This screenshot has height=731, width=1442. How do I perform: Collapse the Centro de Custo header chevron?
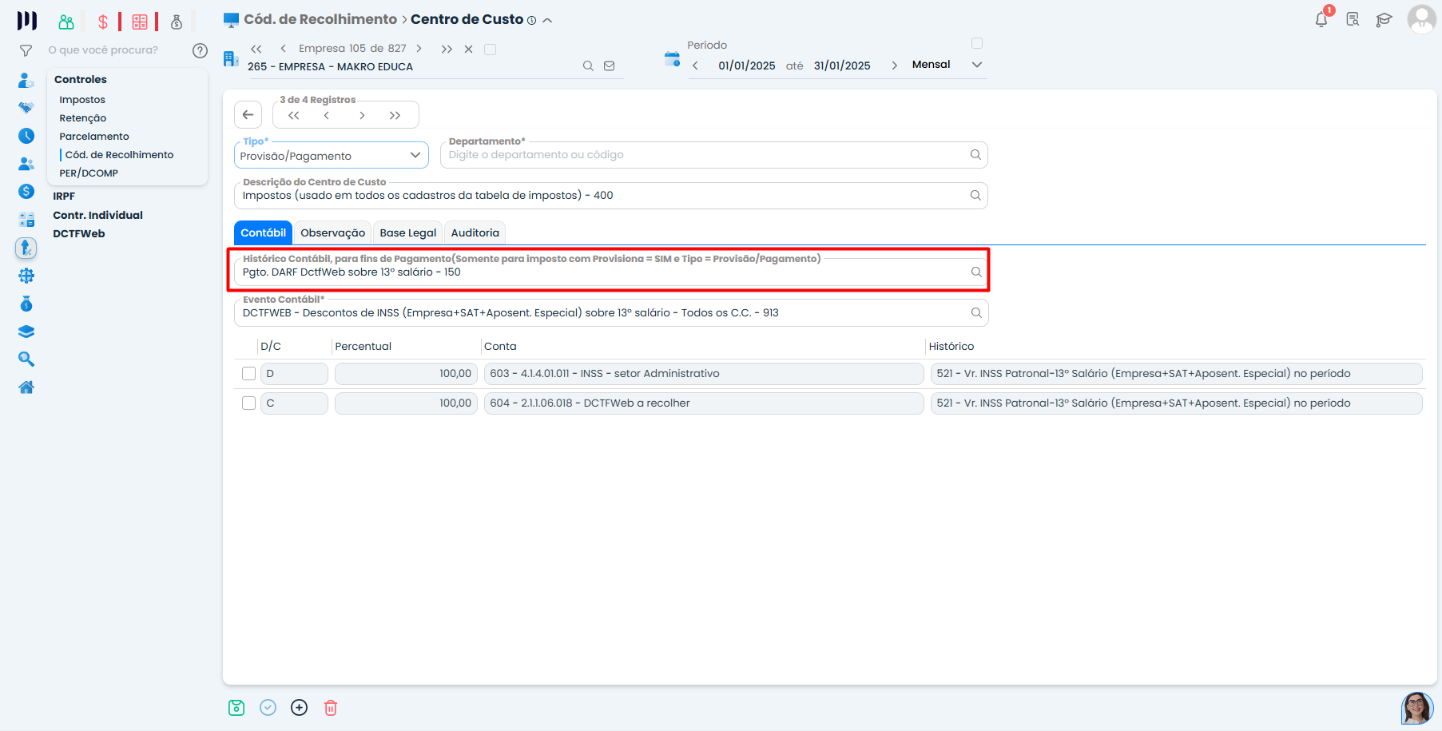pos(547,21)
